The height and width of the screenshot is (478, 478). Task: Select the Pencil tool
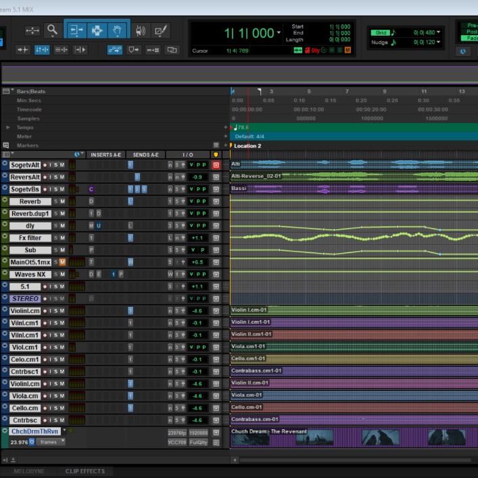click(160, 30)
